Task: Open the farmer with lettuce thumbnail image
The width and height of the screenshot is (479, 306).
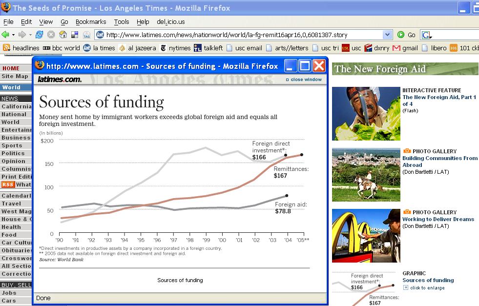Action: point(366,114)
